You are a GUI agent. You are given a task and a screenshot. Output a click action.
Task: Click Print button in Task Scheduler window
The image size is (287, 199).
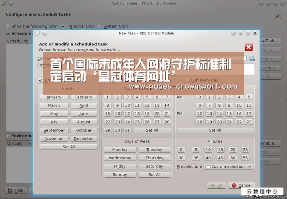pos(269,76)
